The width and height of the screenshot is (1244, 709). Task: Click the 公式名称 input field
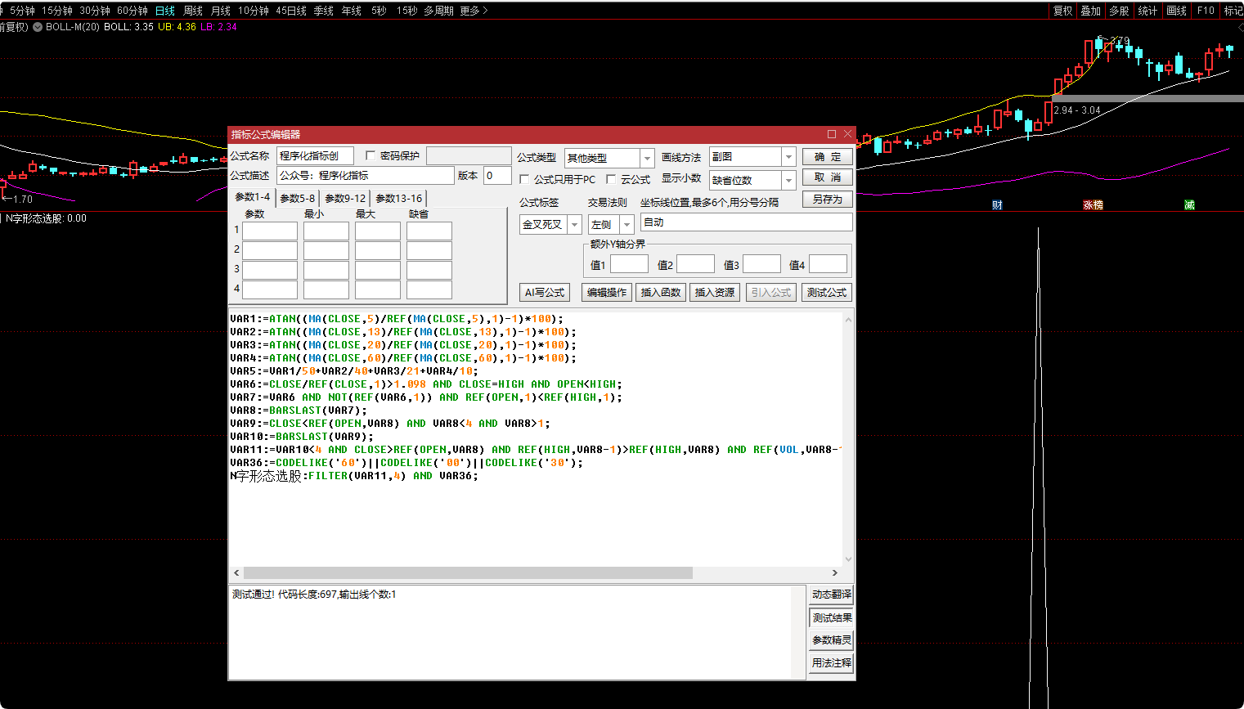pos(315,155)
